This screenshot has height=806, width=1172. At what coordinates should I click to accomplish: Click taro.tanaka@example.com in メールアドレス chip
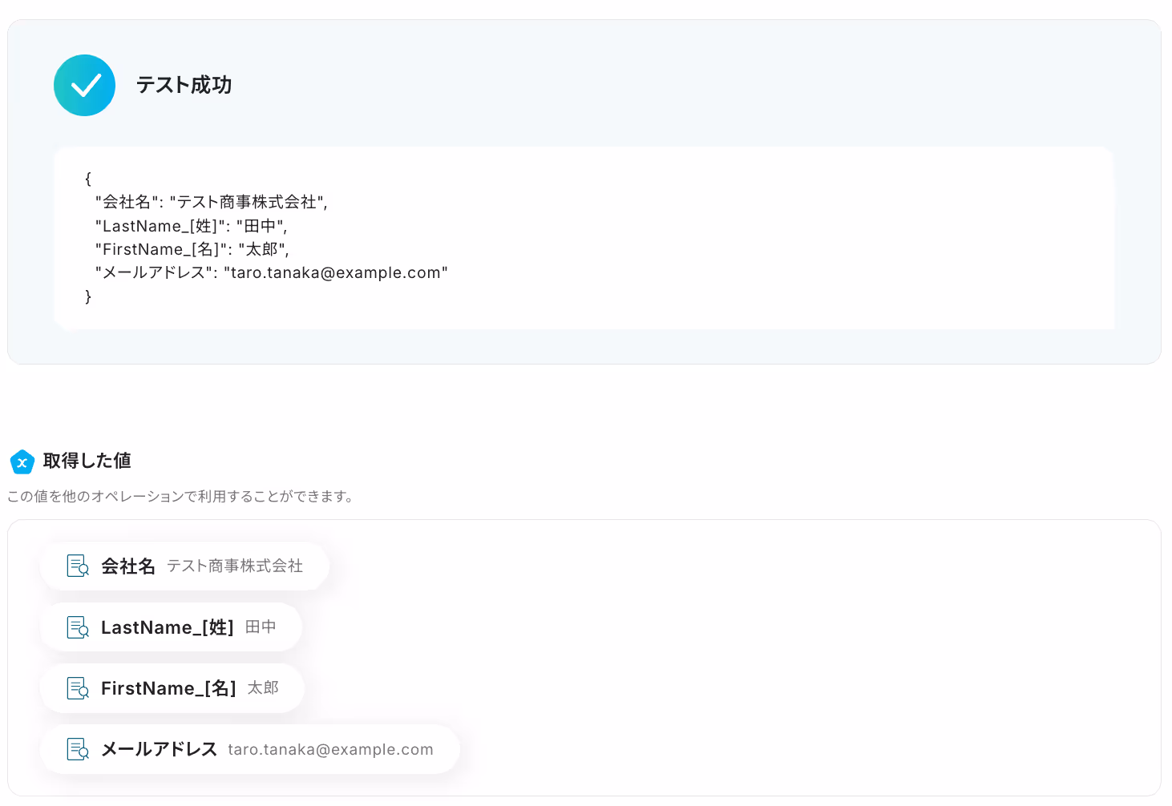[330, 750]
